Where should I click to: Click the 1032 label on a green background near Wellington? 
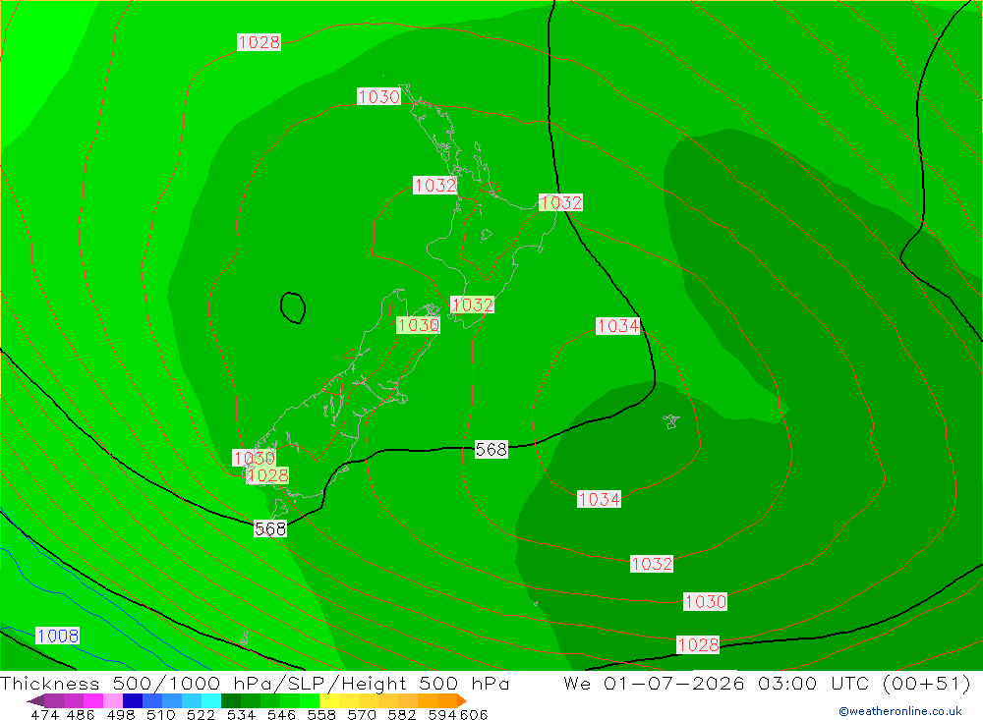[473, 305]
